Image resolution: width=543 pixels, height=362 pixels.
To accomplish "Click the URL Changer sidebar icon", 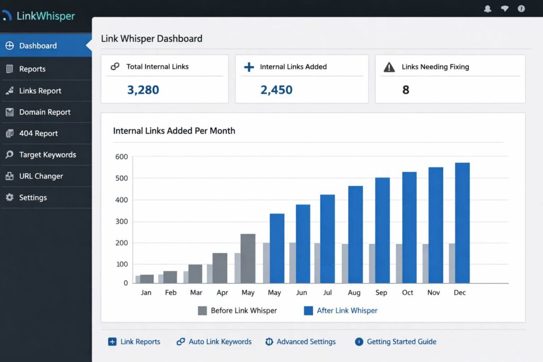I will coord(9,176).
